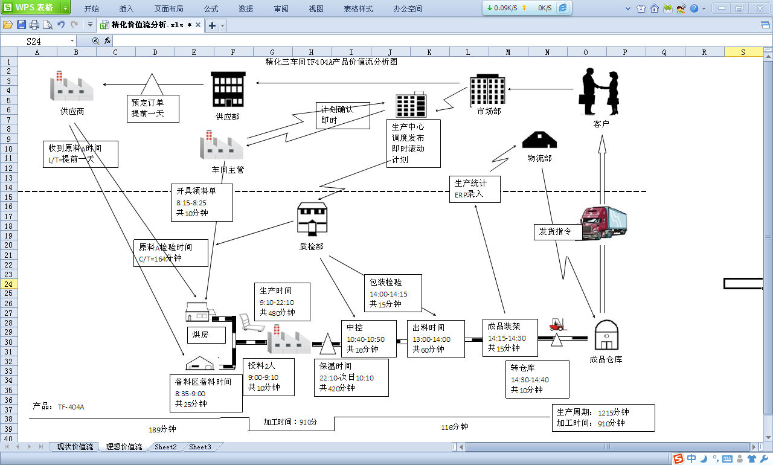773x465 pixels.
Task: Click the Undo arrow icon
Action: (61, 25)
